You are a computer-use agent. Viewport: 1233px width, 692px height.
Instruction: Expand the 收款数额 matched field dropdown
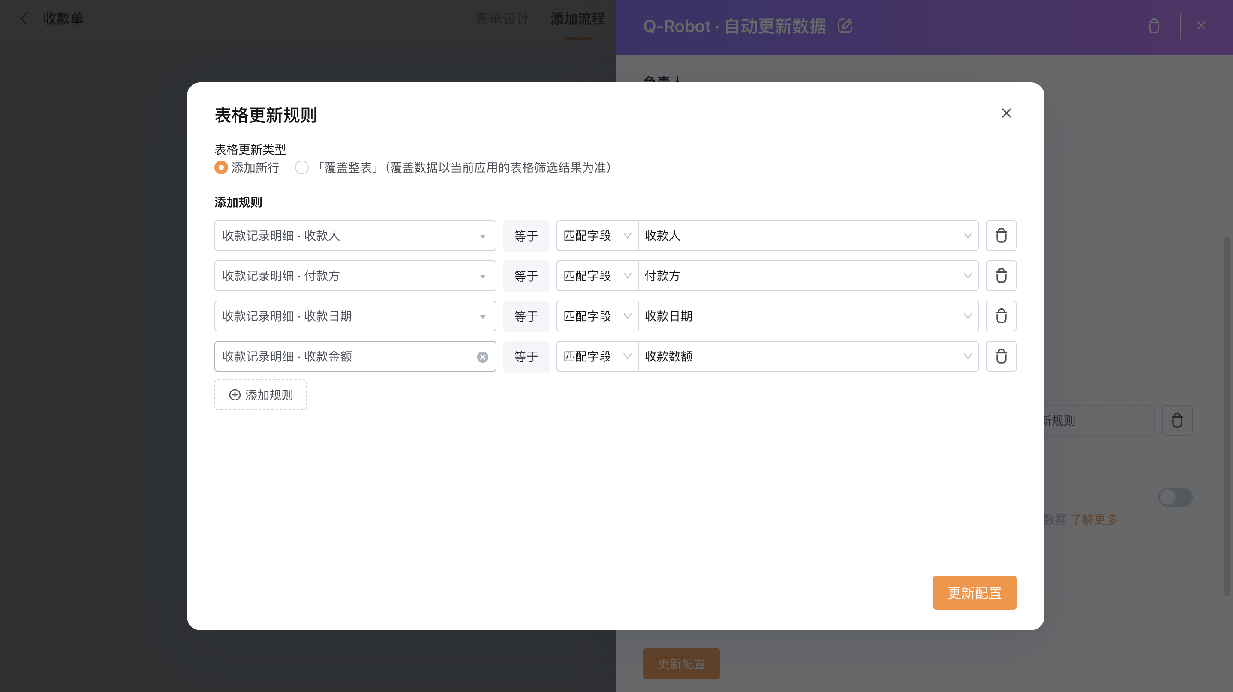(x=809, y=356)
